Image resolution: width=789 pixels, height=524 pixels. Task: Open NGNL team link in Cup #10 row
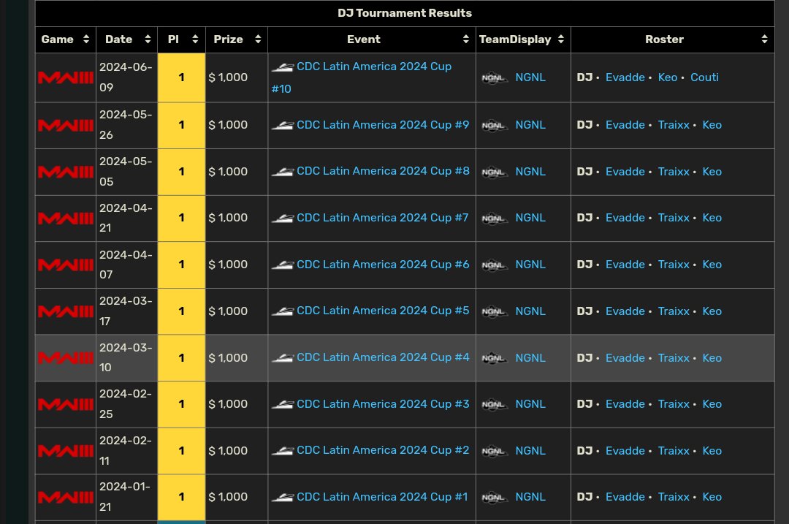tap(530, 77)
